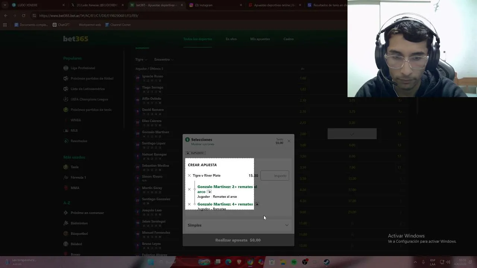Click Ignacio Russo 1.00 odds
The width and height of the screenshot is (477, 268).
coord(303,78)
